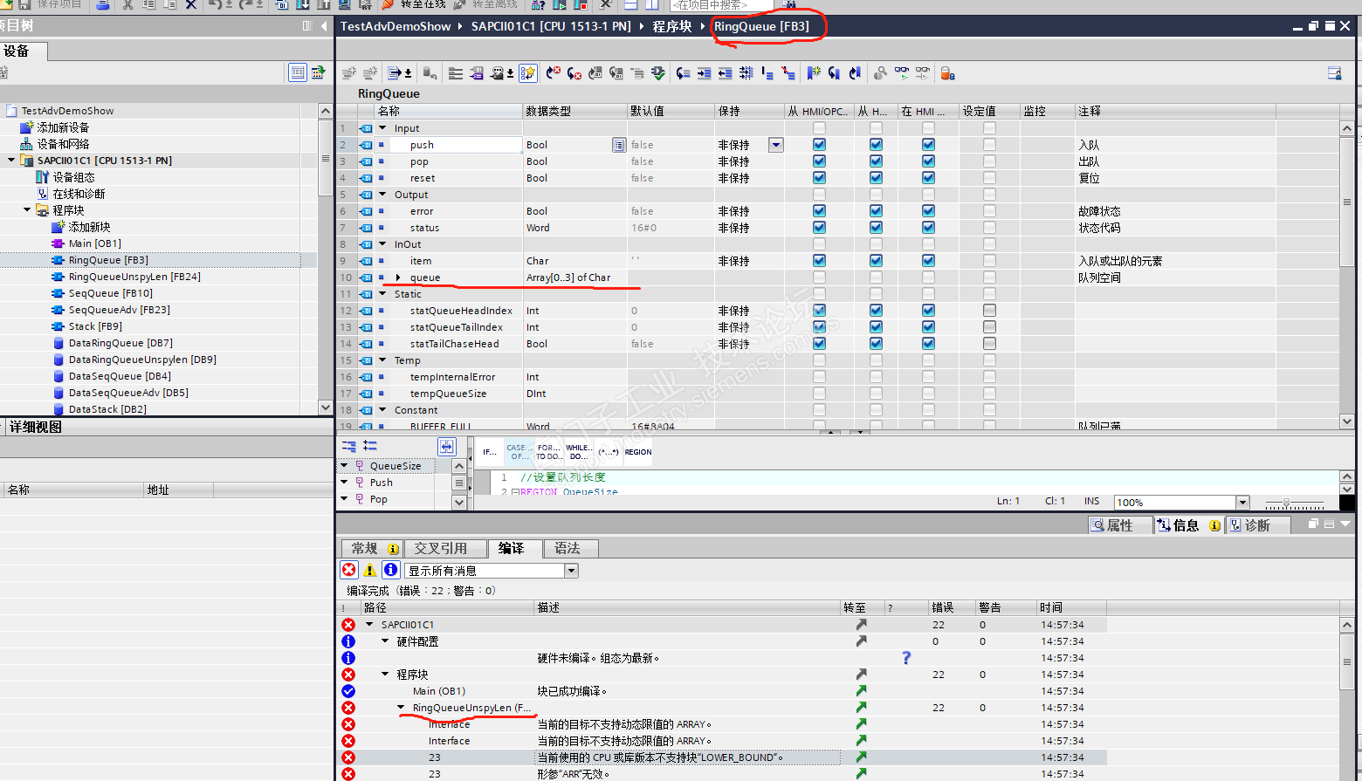
Task: Collapse the Input section
Action: tap(382, 128)
